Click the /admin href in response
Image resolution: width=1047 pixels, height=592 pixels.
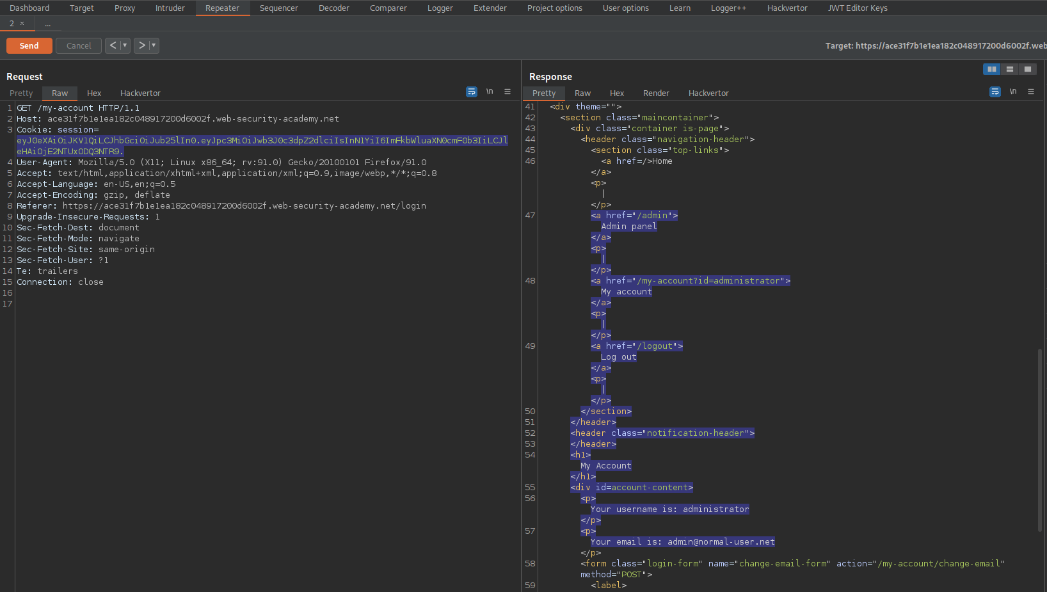click(x=654, y=216)
